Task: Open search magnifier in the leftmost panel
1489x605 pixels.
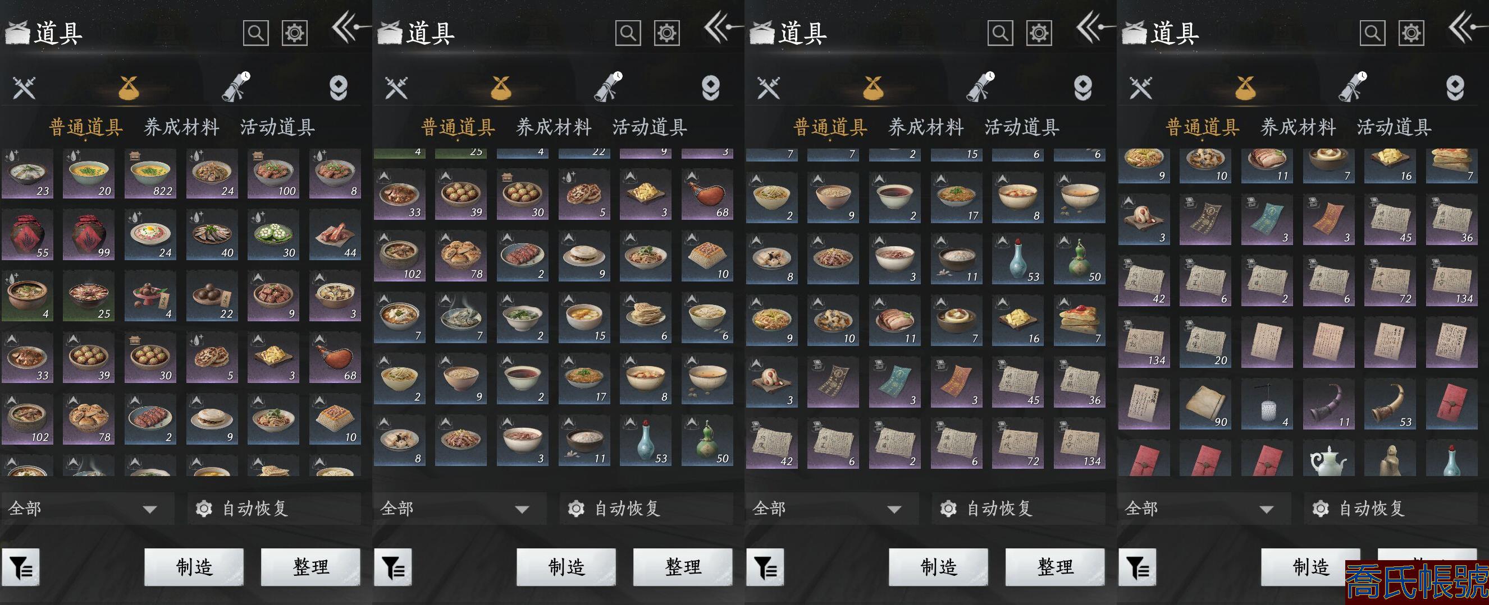Action: (255, 33)
